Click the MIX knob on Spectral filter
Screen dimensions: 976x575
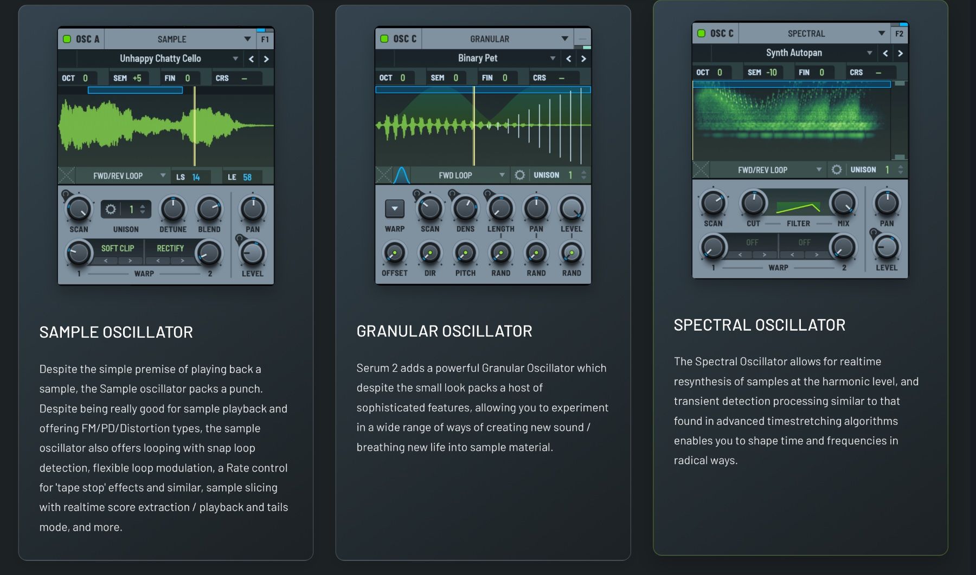coord(843,203)
